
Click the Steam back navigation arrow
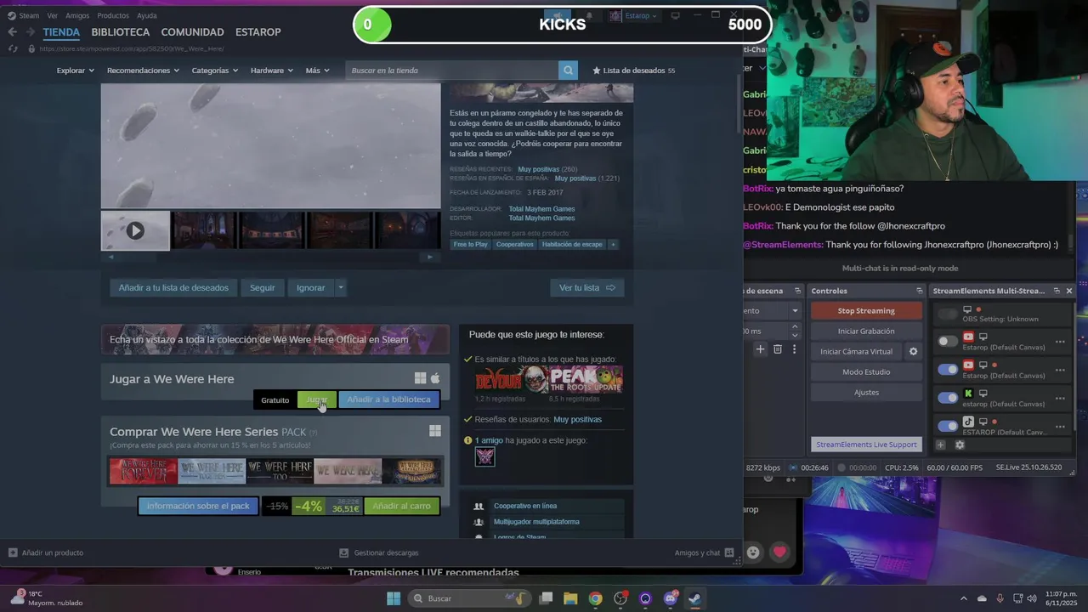point(12,31)
